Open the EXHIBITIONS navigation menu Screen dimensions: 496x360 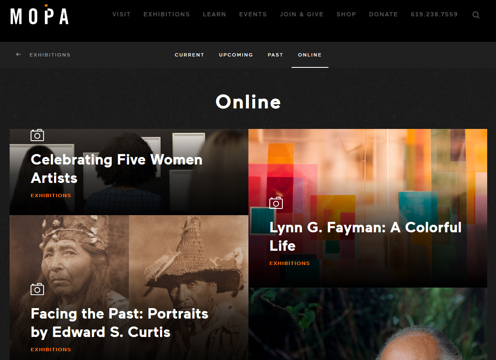pyautogui.click(x=166, y=14)
